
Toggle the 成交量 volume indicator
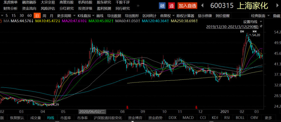tap(35, 118)
